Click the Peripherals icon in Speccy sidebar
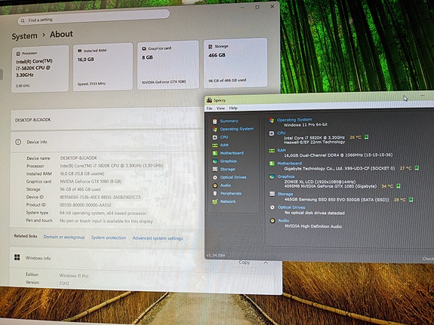Viewport: 434px width, 325px height. 215,194
